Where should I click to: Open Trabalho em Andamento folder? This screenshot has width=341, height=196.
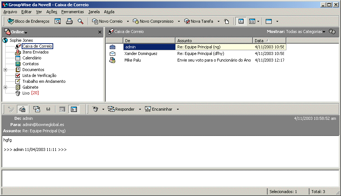[44, 81]
